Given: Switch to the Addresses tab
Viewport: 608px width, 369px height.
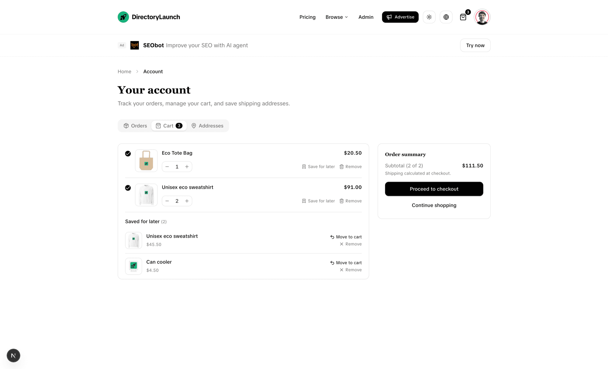Looking at the screenshot, I should 207,126.
